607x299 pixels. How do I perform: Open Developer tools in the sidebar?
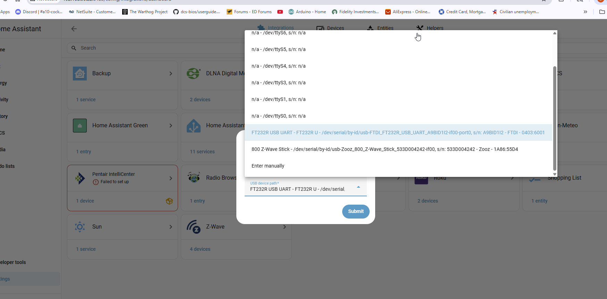point(13,262)
